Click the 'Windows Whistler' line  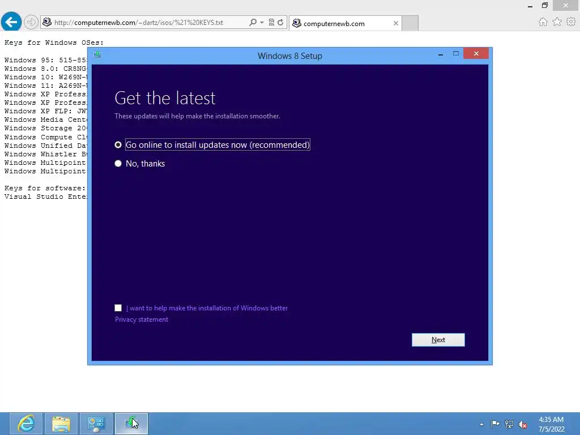[45, 154]
